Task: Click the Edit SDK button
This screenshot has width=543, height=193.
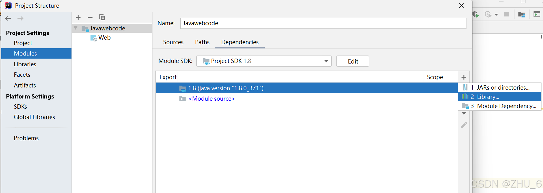Action: pos(353,61)
